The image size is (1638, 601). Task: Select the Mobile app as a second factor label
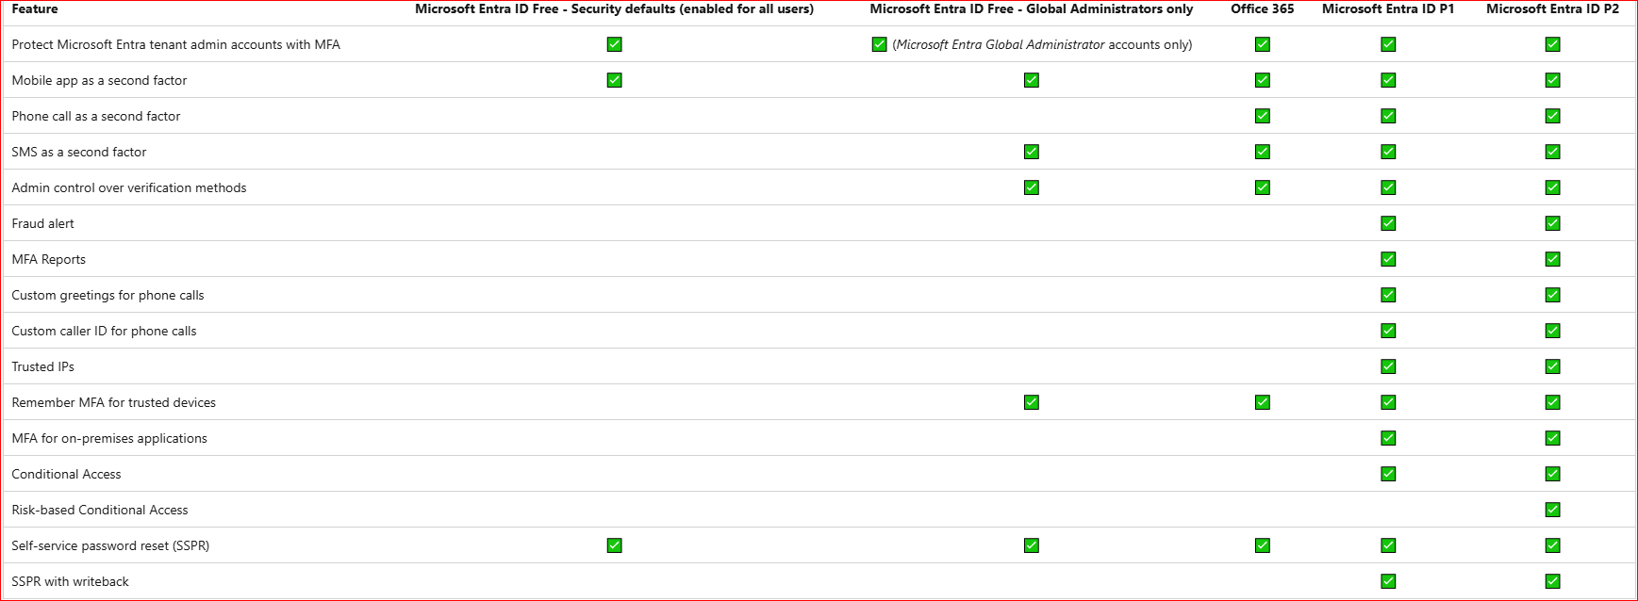pyautogui.click(x=99, y=80)
